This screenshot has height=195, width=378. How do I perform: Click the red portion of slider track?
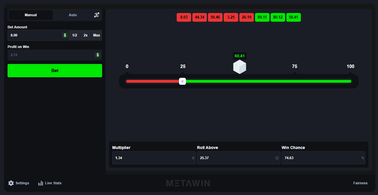pyautogui.click(x=152, y=81)
